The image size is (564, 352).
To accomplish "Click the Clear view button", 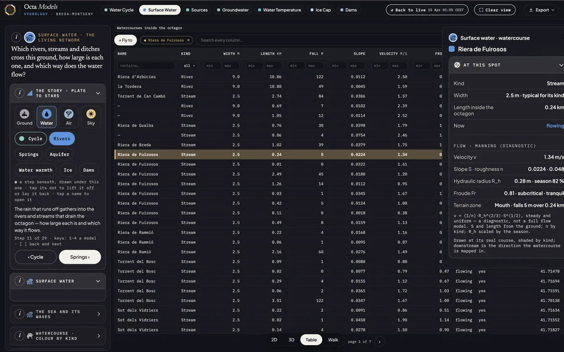I will click(494, 10).
